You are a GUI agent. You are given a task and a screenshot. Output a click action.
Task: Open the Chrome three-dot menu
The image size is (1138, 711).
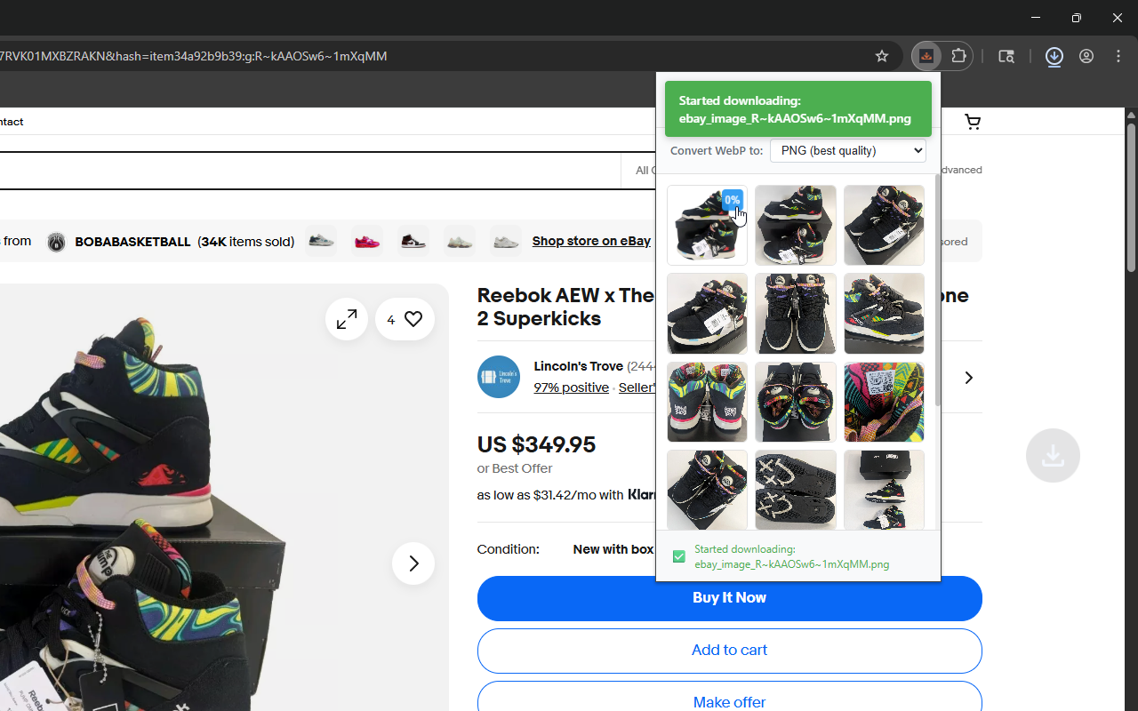[x=1118, y=56]
